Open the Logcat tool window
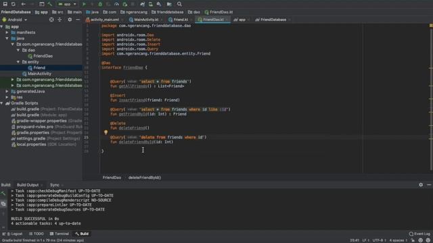Screen dimensions: 433x243 (12, 234)
